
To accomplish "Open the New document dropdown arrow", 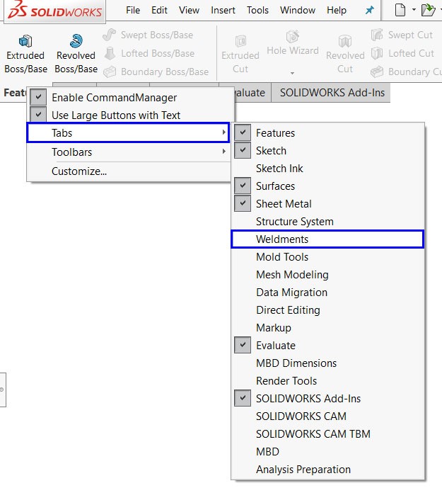I will click(x=414, y=10).
